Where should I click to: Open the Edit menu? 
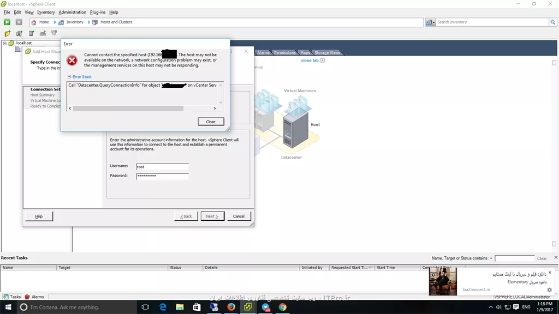(17, 12)
